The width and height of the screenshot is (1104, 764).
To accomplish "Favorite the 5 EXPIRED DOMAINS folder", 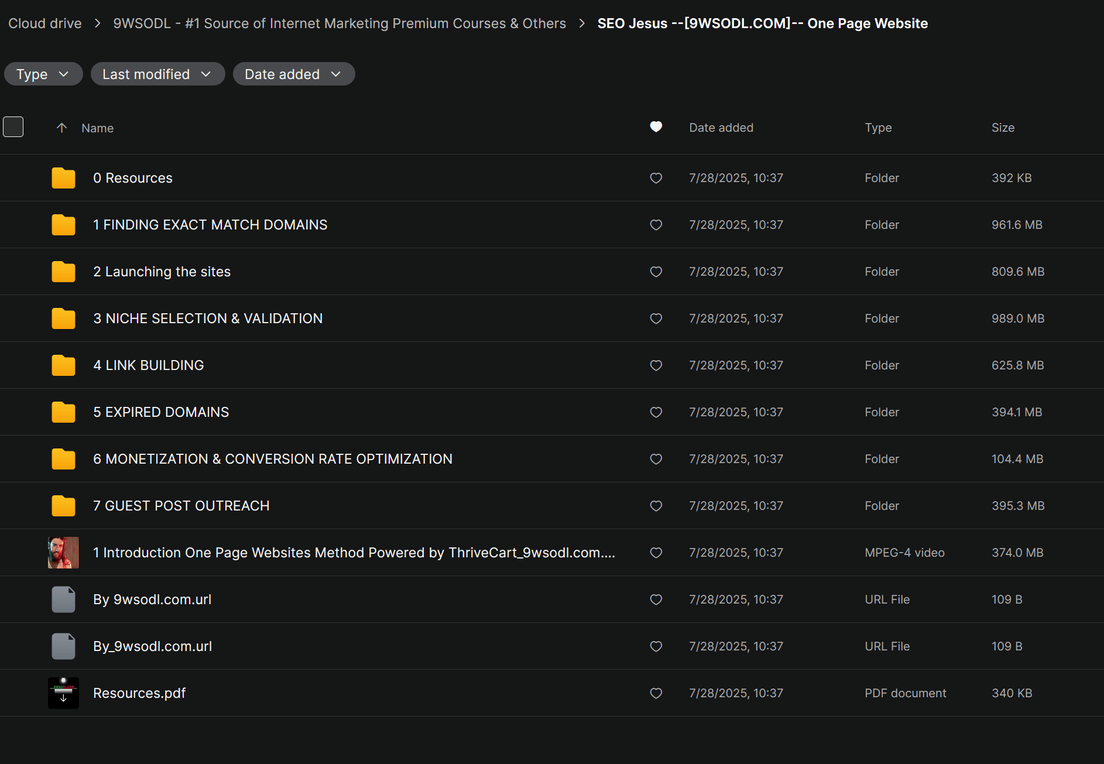I will 656,412.
